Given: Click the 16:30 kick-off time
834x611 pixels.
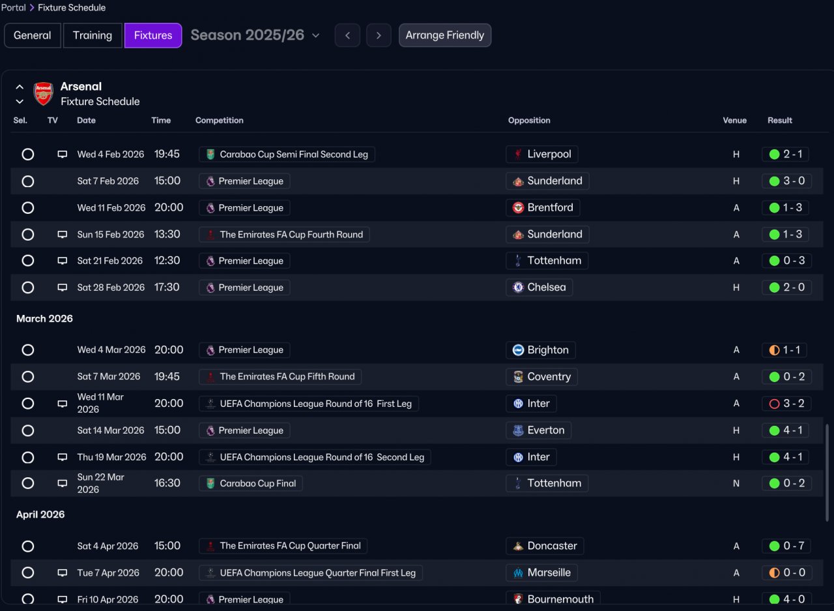Looking at the screenshot, I should coord(167,483).
